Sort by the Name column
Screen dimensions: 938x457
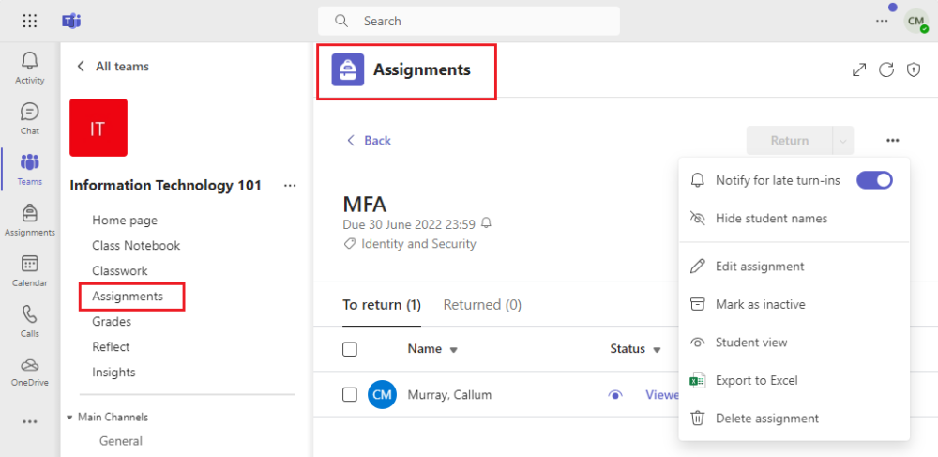tap(432, 349)
